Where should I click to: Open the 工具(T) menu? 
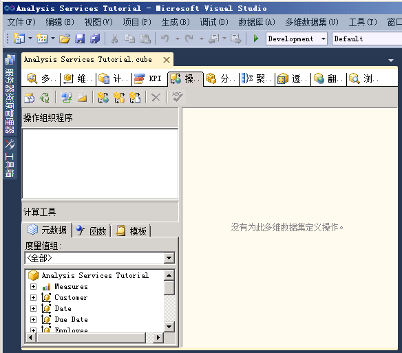coord(363,22)
